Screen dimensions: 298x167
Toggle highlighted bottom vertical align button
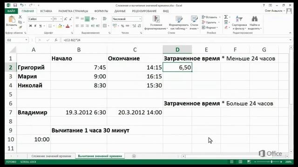click(87, 19)
